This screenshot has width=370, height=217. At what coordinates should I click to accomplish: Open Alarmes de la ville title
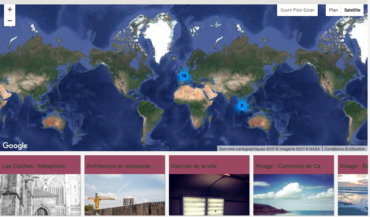point(194,166)
